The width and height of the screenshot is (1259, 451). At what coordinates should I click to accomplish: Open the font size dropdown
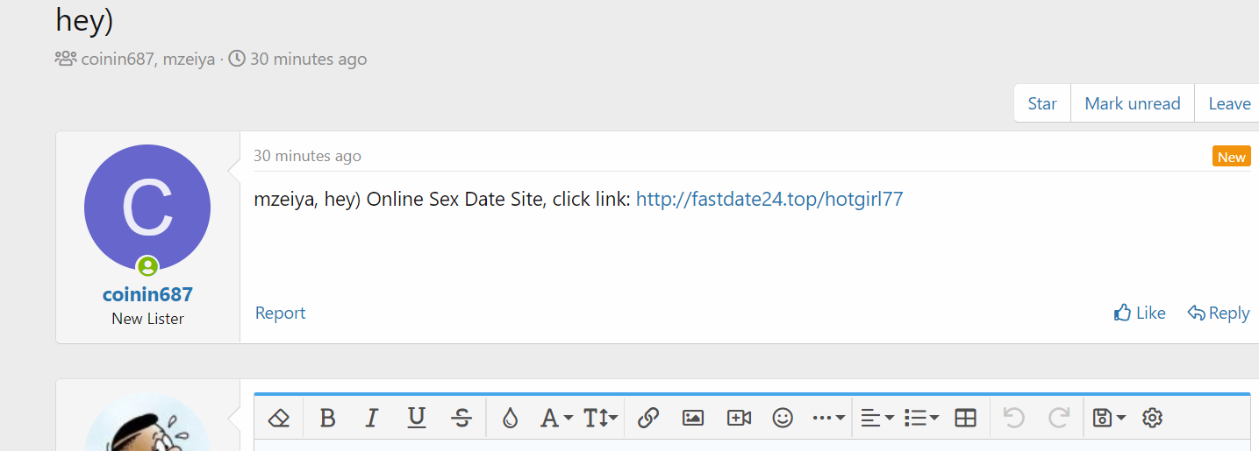pos(601,419)
